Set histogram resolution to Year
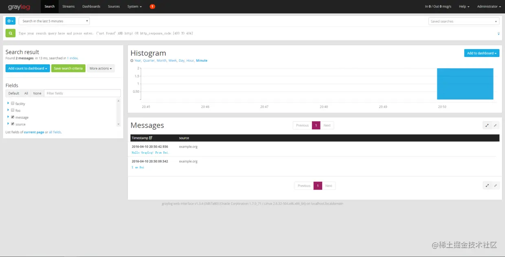The width and height of the screenshot is (505, 257). (138, 61)
